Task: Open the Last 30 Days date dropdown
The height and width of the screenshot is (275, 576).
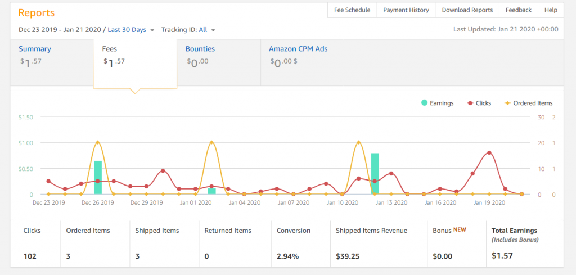Action: pos(130,30)
